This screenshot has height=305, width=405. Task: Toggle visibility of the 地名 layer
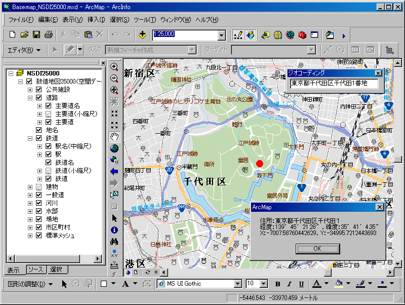point(39,130)
